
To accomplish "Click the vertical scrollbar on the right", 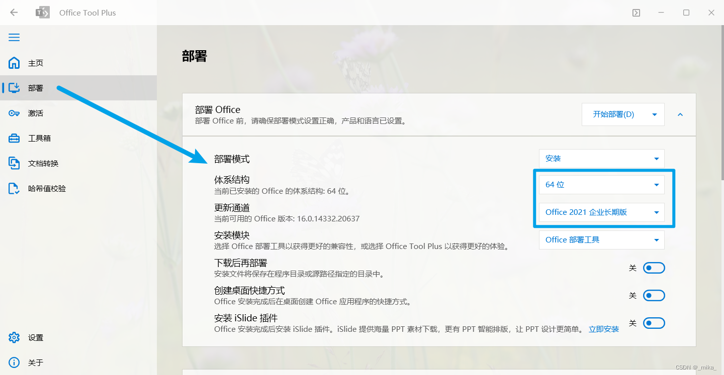I will tap(722, 103).
